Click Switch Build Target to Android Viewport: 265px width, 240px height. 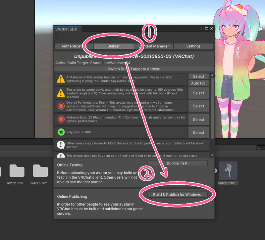tap(134, 69)
